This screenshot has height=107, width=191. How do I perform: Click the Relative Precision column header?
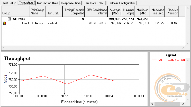click(x=172, y=11)
